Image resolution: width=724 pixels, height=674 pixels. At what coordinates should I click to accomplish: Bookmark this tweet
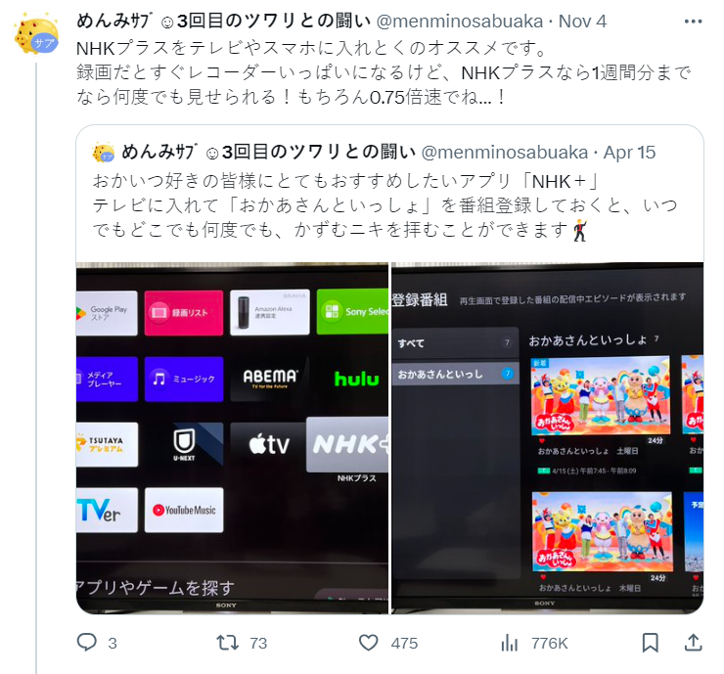point(650,643)
